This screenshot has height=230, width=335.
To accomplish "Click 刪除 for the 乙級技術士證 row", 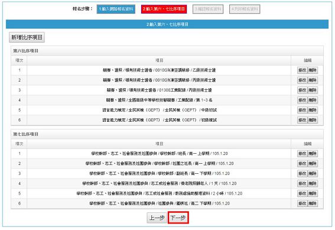I will pos(313,70).
